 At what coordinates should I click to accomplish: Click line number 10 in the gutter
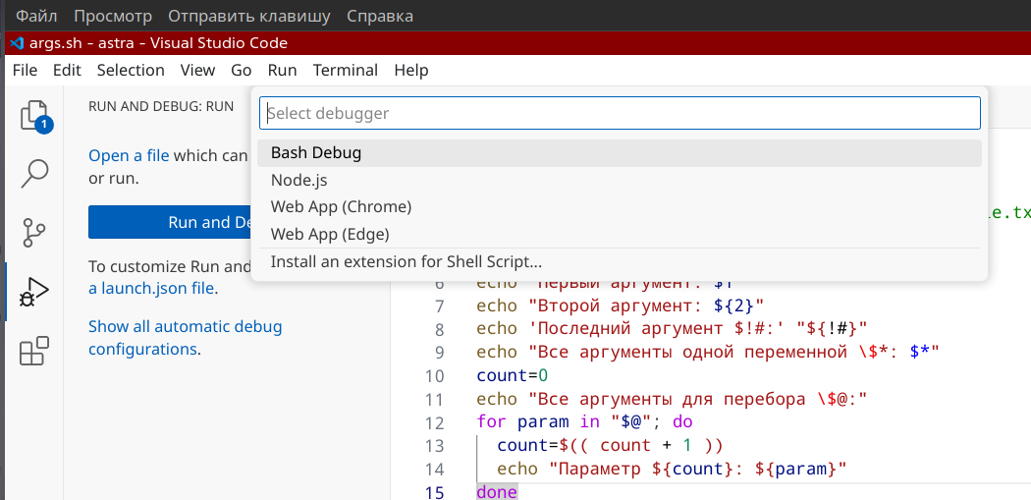click(435, 375)
